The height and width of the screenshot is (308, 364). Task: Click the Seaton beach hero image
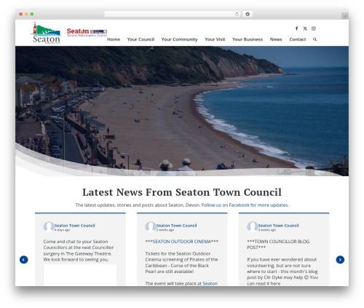[182, 111]
